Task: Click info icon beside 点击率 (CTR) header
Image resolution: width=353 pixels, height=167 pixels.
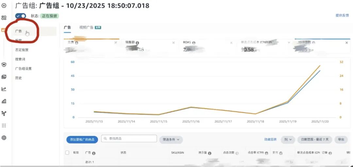Action: tap(267, 153)
